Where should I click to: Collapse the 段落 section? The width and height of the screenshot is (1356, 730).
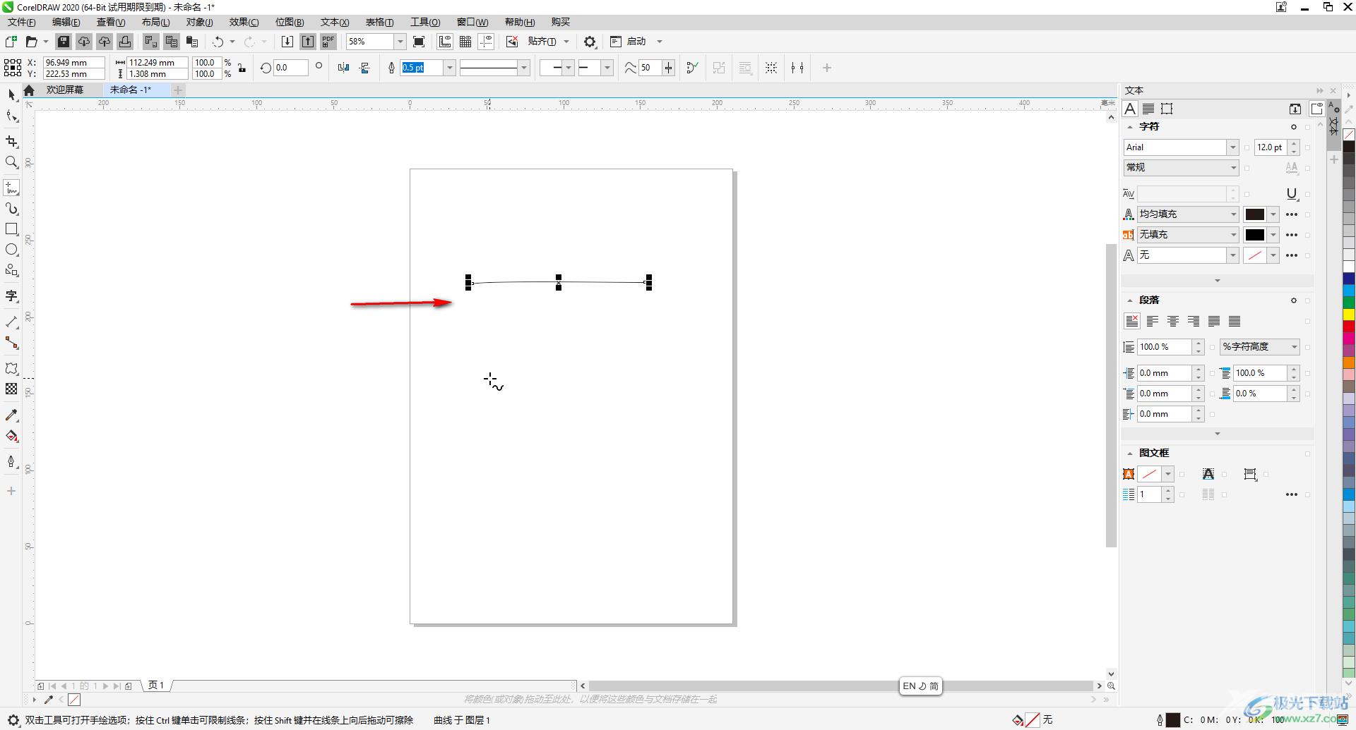pyautogui.click(x=1129, y=300)
